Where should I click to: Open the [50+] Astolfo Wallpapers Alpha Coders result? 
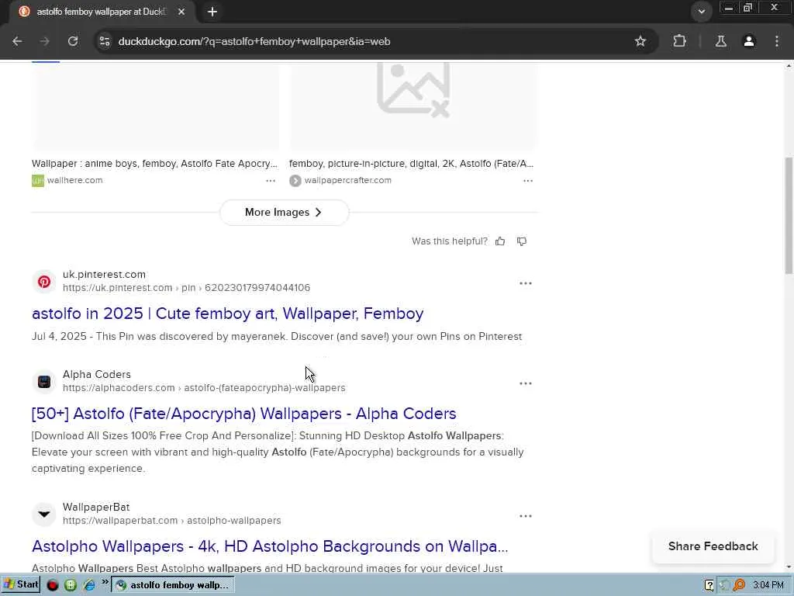243,414
